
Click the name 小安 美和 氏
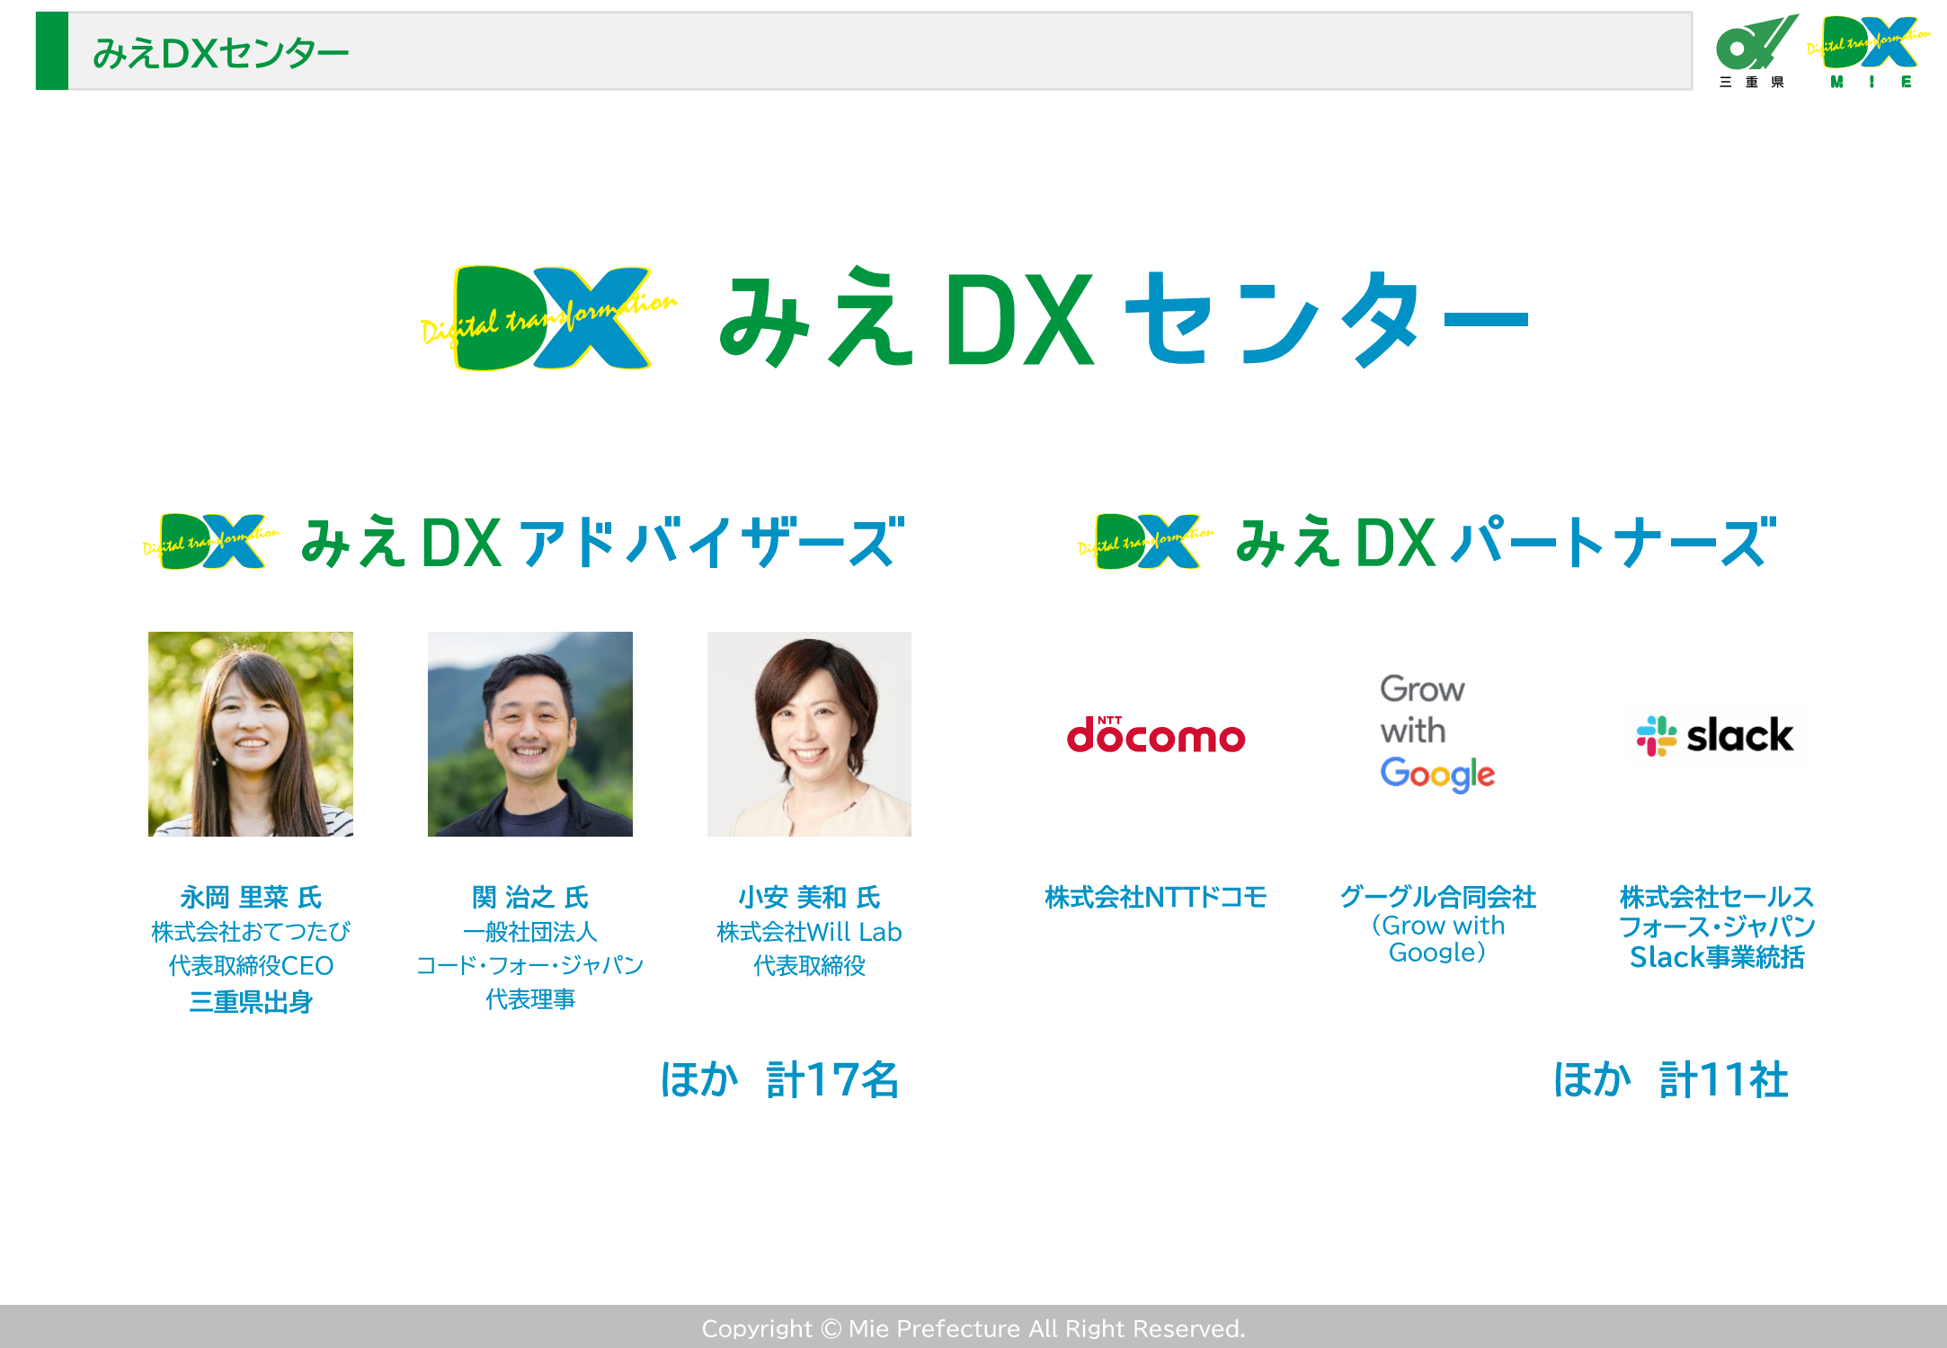click(x=809, y=897)
